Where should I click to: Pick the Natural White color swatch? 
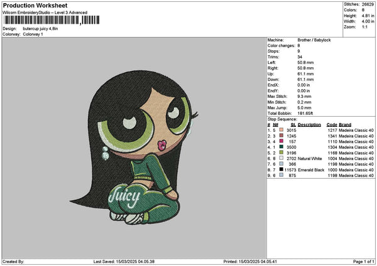point(281,158)
